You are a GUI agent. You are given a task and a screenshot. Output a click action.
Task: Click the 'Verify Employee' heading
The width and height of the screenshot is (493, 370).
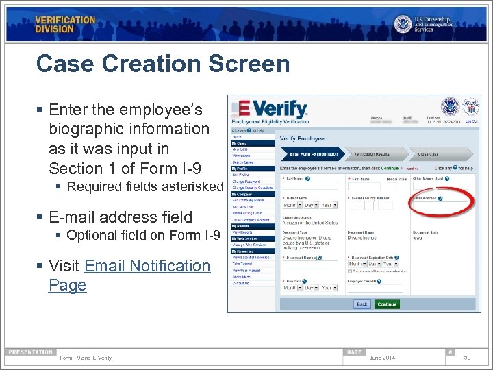[302, 138]
